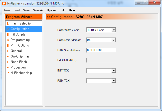Image resolution: width=162 pixels, height=111 pixels.
Task: Click the question mark icon beside H-Flasher Help
Action: click(x=7, y=73)
